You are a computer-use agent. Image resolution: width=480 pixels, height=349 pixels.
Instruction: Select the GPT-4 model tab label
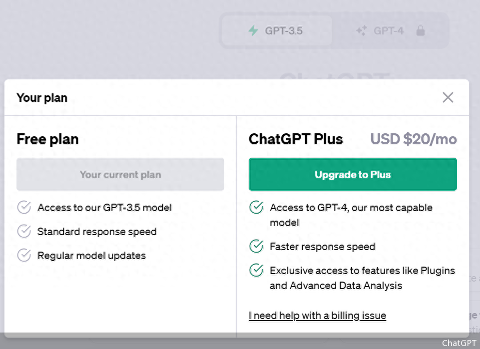pos(388,31)
